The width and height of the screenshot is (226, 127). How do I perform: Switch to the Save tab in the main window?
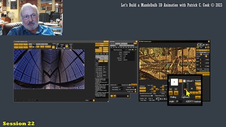pyautogui.click(x=34, y=44)
